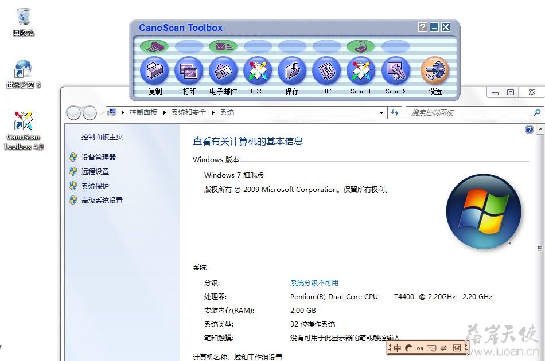The width and height of the screenshot is (545, 361).
Task: Open 远程设置 remote settings link
Action: 95,171
